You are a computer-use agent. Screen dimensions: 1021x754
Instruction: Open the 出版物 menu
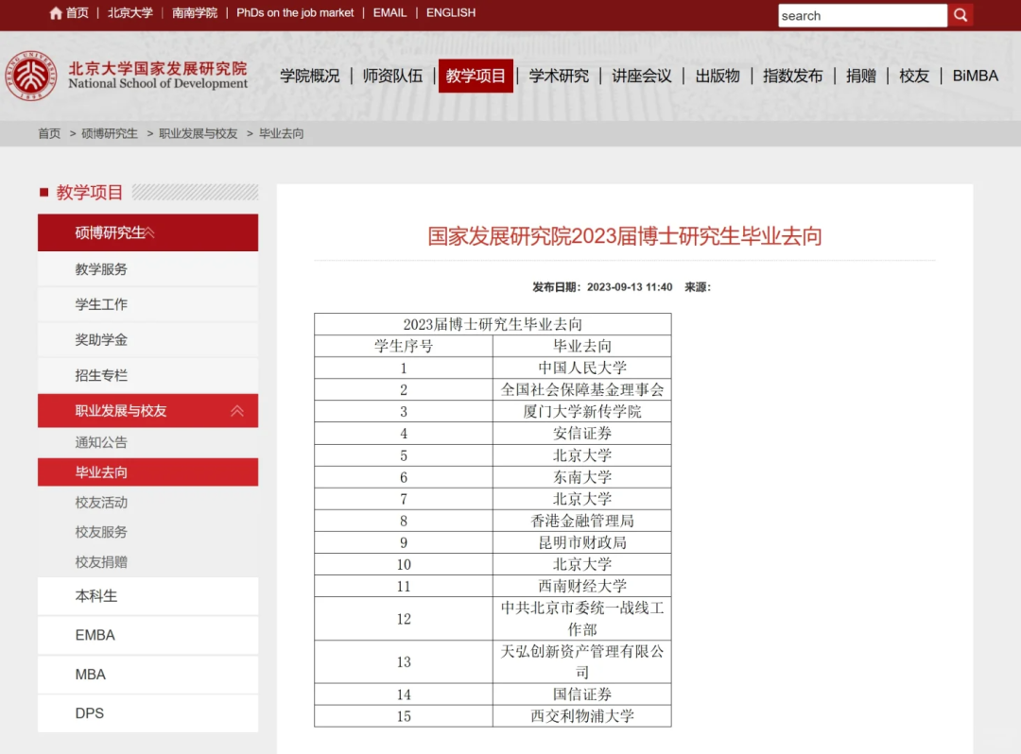tap(718, 77)
